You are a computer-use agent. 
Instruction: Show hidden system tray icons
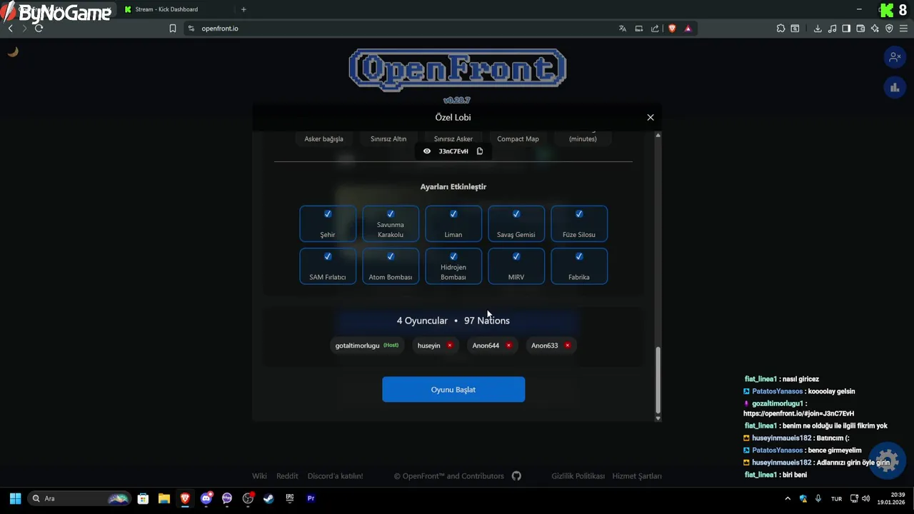(x=788, y=498)
